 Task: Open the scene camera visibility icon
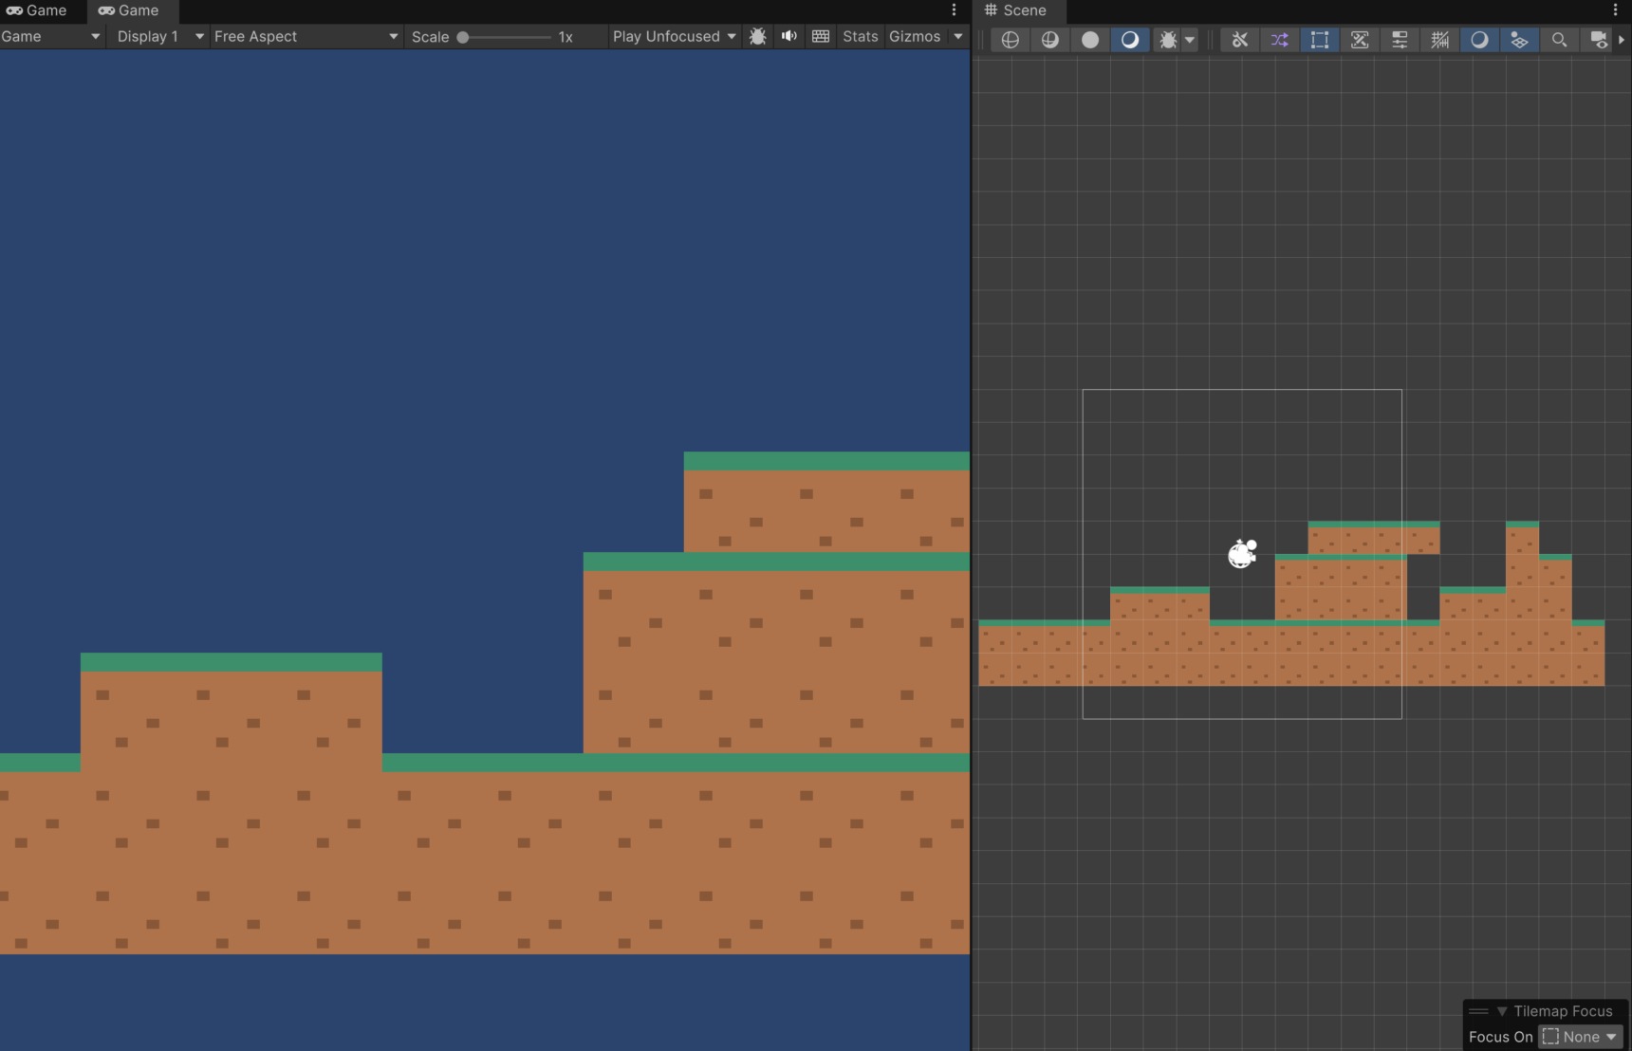point(1599,40)
